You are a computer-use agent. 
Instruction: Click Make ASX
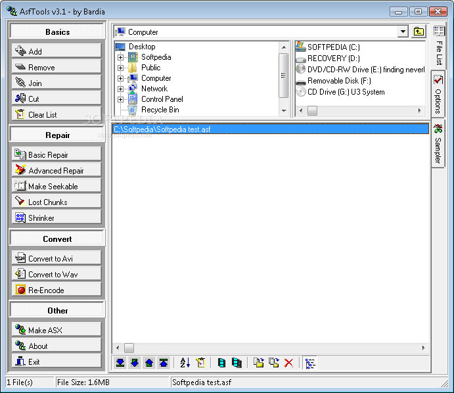tap(57, 330)
